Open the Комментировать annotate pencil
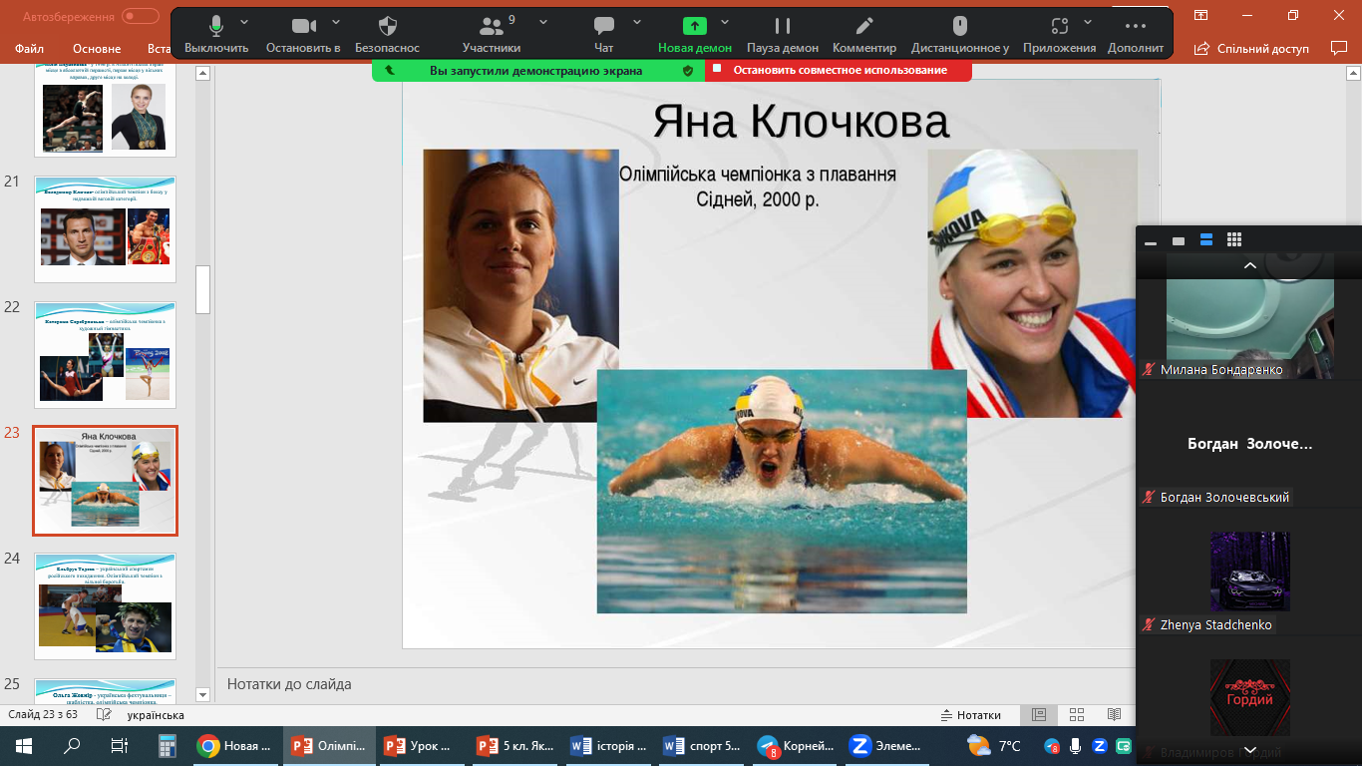The width and height of the screenshot is (1362, 766). click(864, 35)
